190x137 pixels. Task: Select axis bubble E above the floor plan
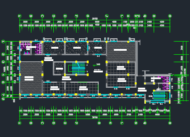[65, 16]
